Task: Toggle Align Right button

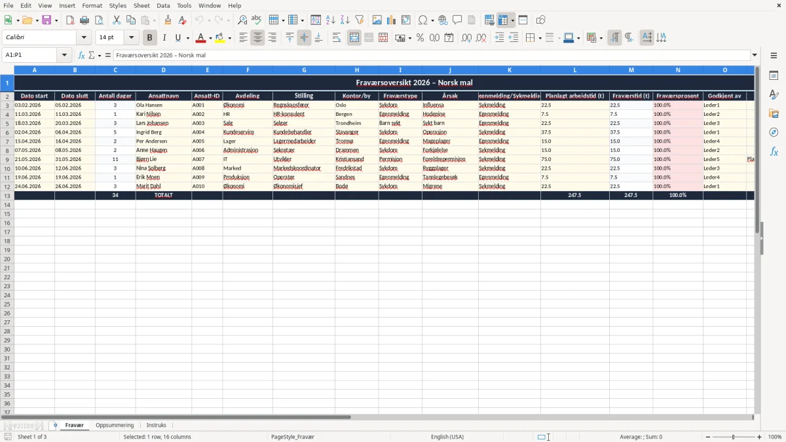Action: [272, 38]
